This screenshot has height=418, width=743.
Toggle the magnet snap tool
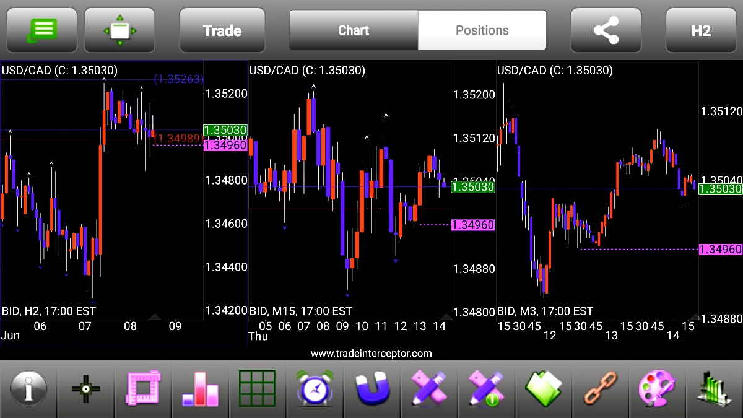point(371,389)
